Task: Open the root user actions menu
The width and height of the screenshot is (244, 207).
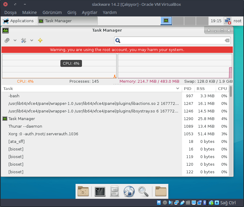Action: 237,21
